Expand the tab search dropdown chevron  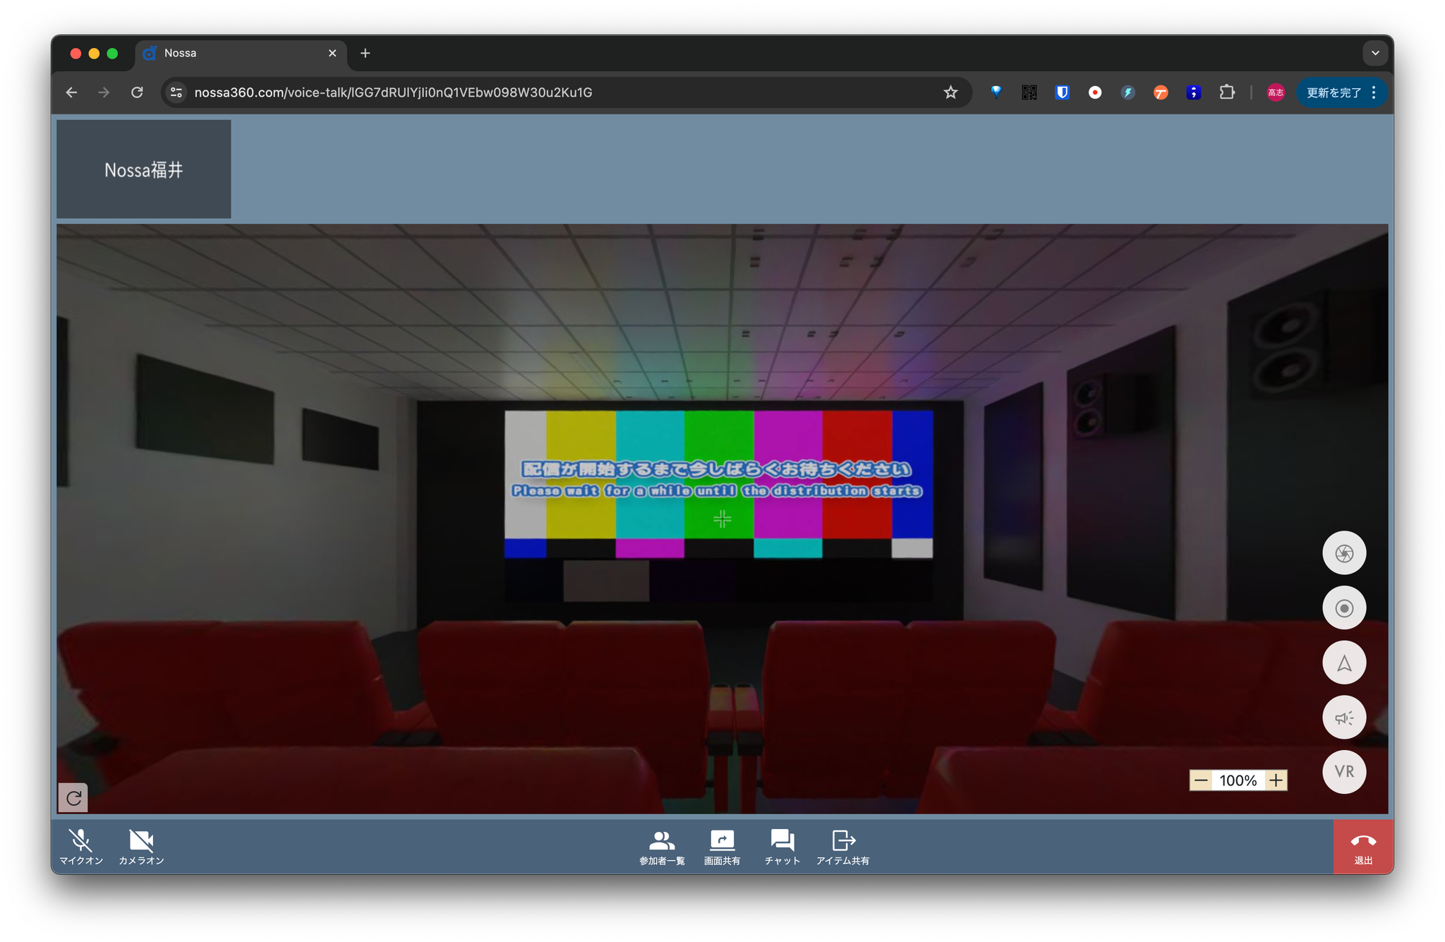click(1374, 53)
